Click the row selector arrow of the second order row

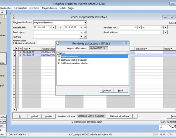tap(14, 55)
